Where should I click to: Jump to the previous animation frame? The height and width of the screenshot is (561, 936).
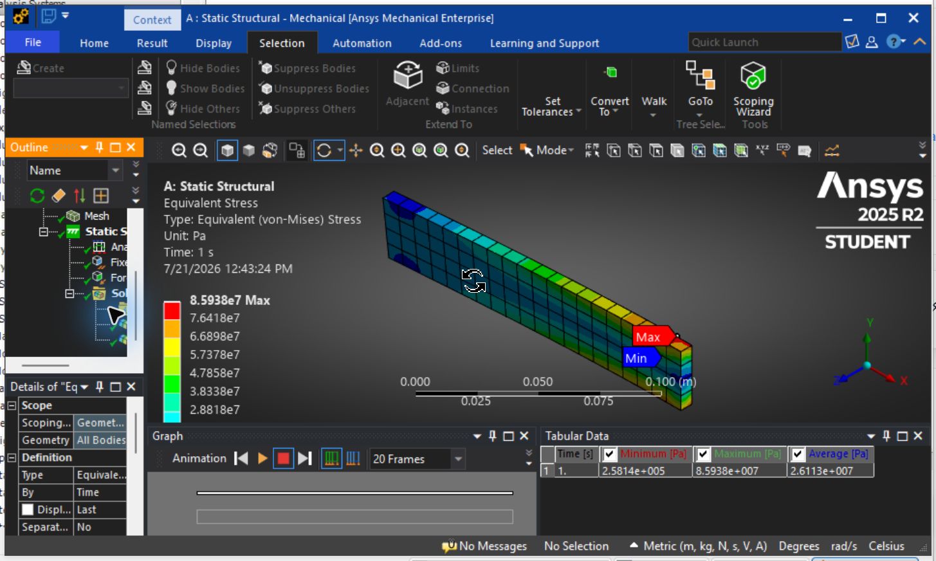tap(241, 459)
